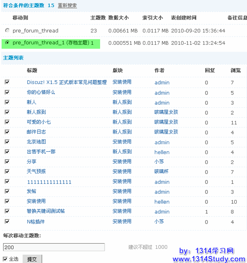This screenshot has width=247, height=263.
Task: Toggle checkbox beside N格插件 thread
Action: [7, 221]
